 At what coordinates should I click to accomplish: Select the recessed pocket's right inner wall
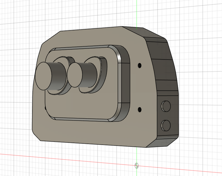coord(126,83)
